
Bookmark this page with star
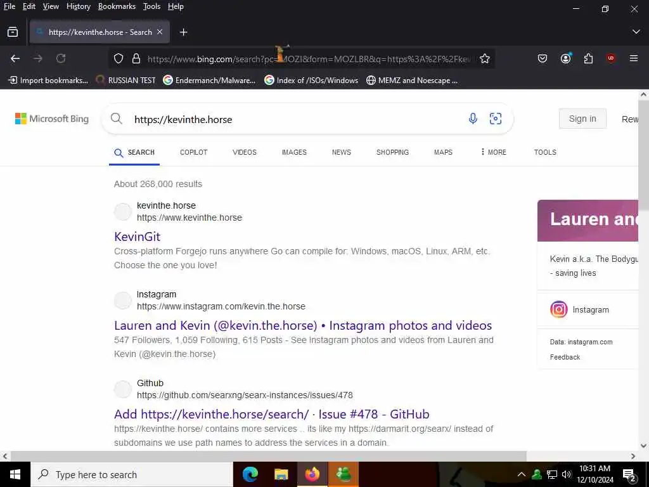point(485,59)
